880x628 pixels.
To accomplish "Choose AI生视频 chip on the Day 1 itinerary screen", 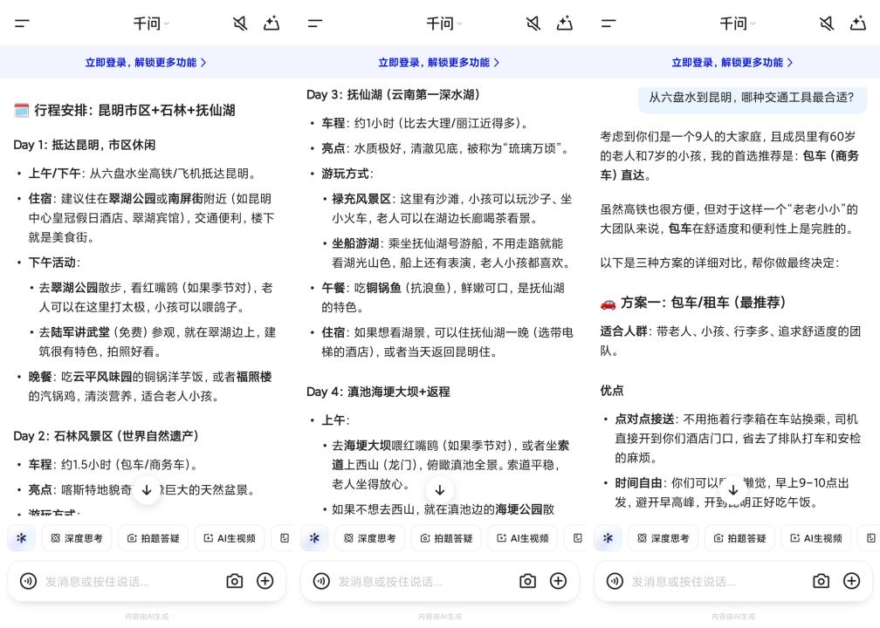I will pos(230,538).
